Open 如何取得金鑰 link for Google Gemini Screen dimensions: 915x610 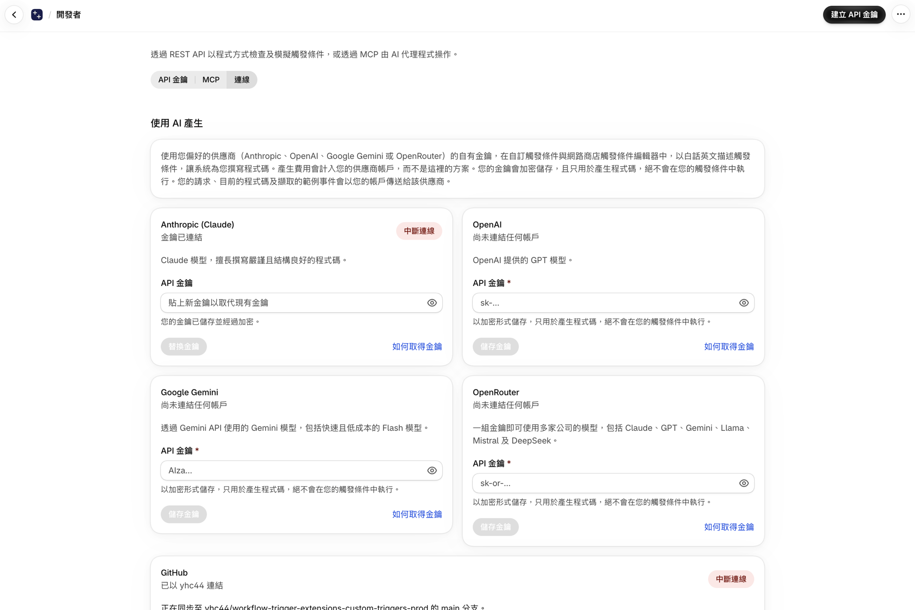[417, 514]
